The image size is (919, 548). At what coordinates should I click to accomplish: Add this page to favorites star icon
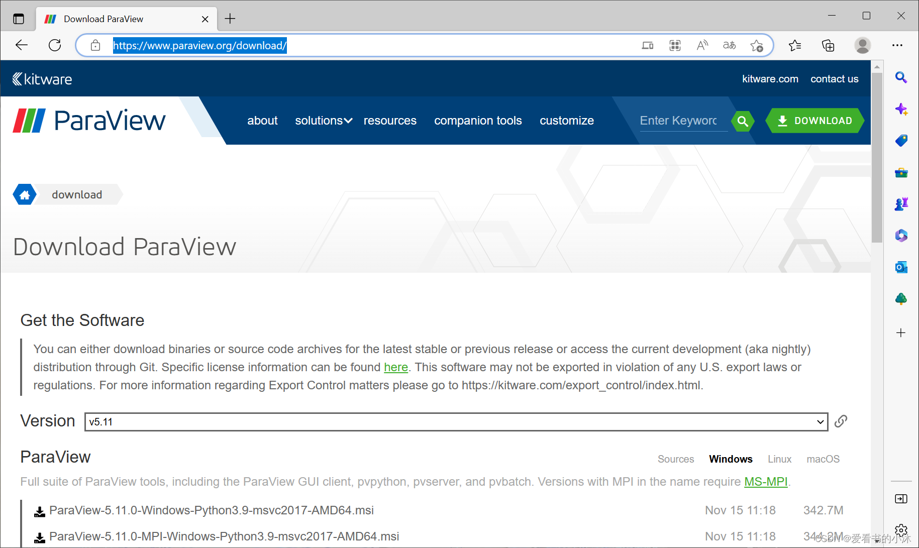click(x=756, y=46)
